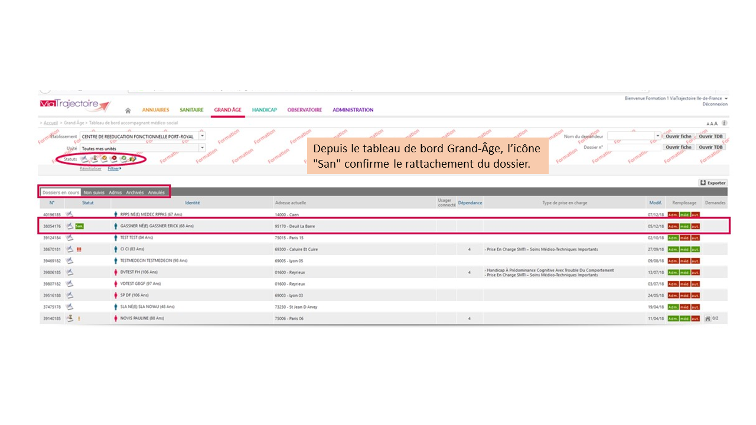Click first status filter icon next to Statuts
This screenshot has height=425, width=756.
point(84,159)
